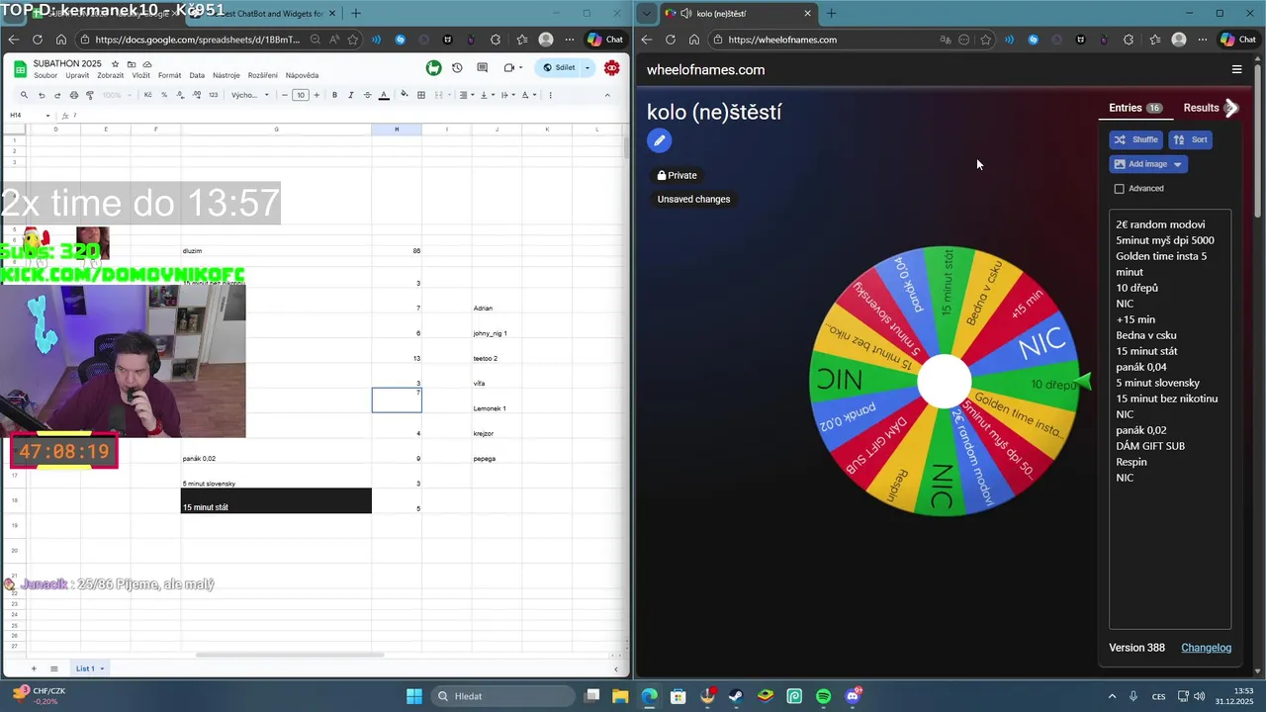Decrease decimal places in Sheets toolbar
The width and height of the screenshot is (1266, 712).
180,95
